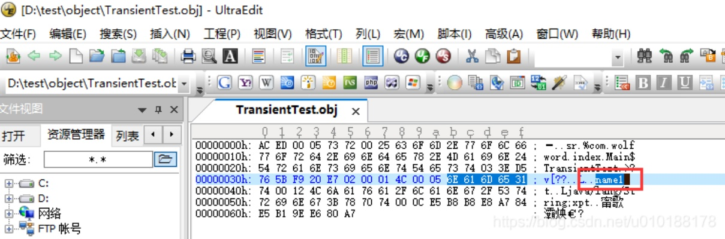Open the 帮助(H) menu
The width and height of the screenshot is (725, 239).
click(611, 34)
